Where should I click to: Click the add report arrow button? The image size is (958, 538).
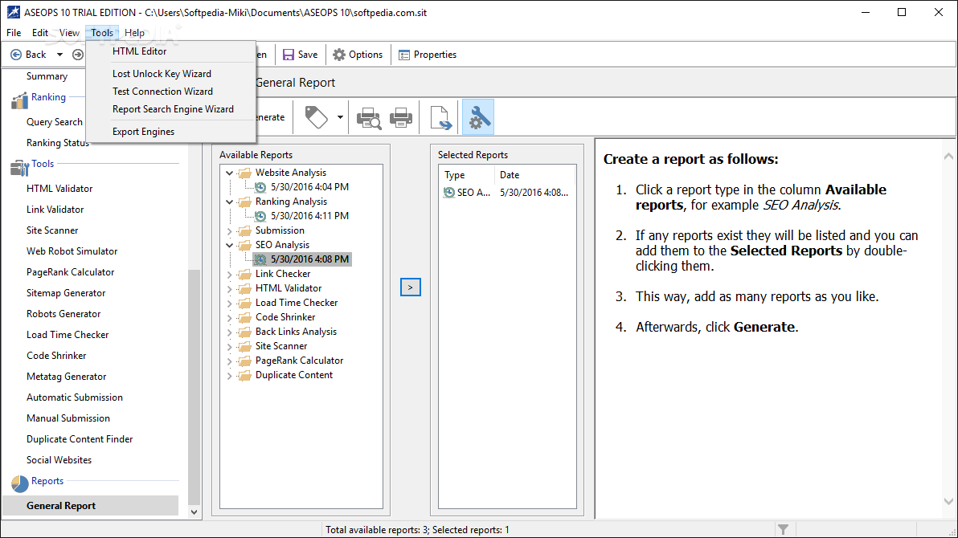click(411, 287)
